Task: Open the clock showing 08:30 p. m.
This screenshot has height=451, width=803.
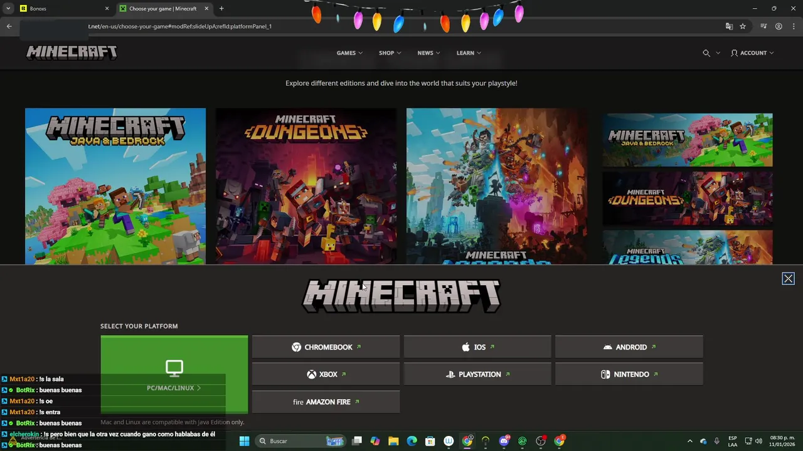Action: [782, 441]
